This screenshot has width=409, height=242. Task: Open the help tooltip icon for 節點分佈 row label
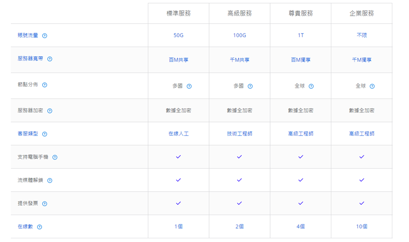coord(45,85)
